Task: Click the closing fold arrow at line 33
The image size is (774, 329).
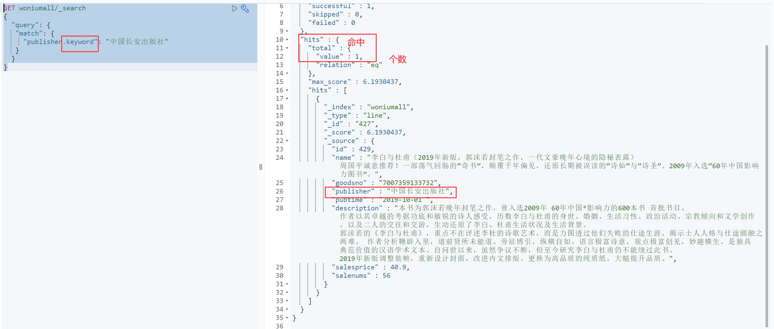Action: tap(287, 301)
